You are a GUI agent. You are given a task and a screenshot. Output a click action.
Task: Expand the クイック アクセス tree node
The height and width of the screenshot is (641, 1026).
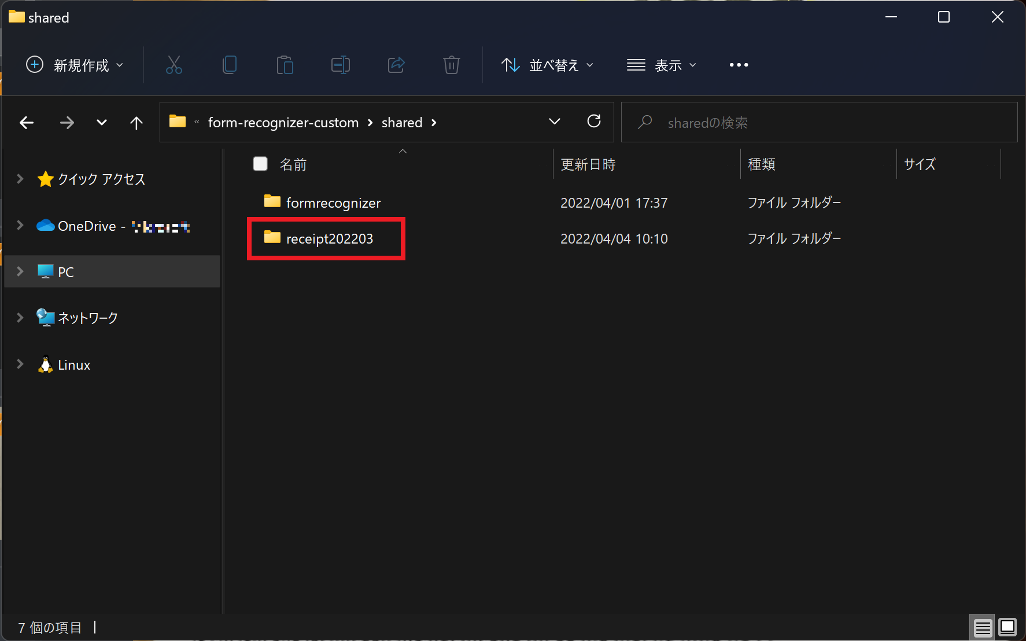point(20,179)
